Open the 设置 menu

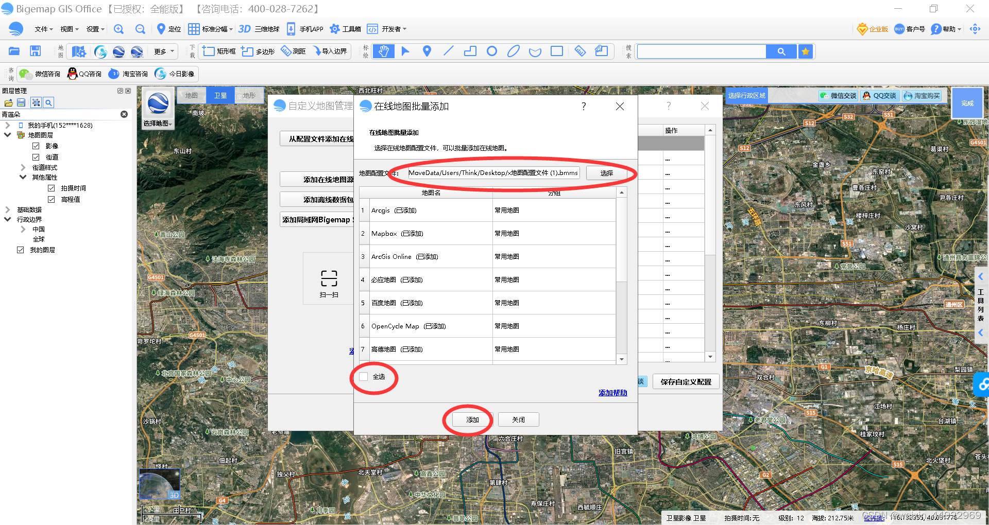coord(95,29)
